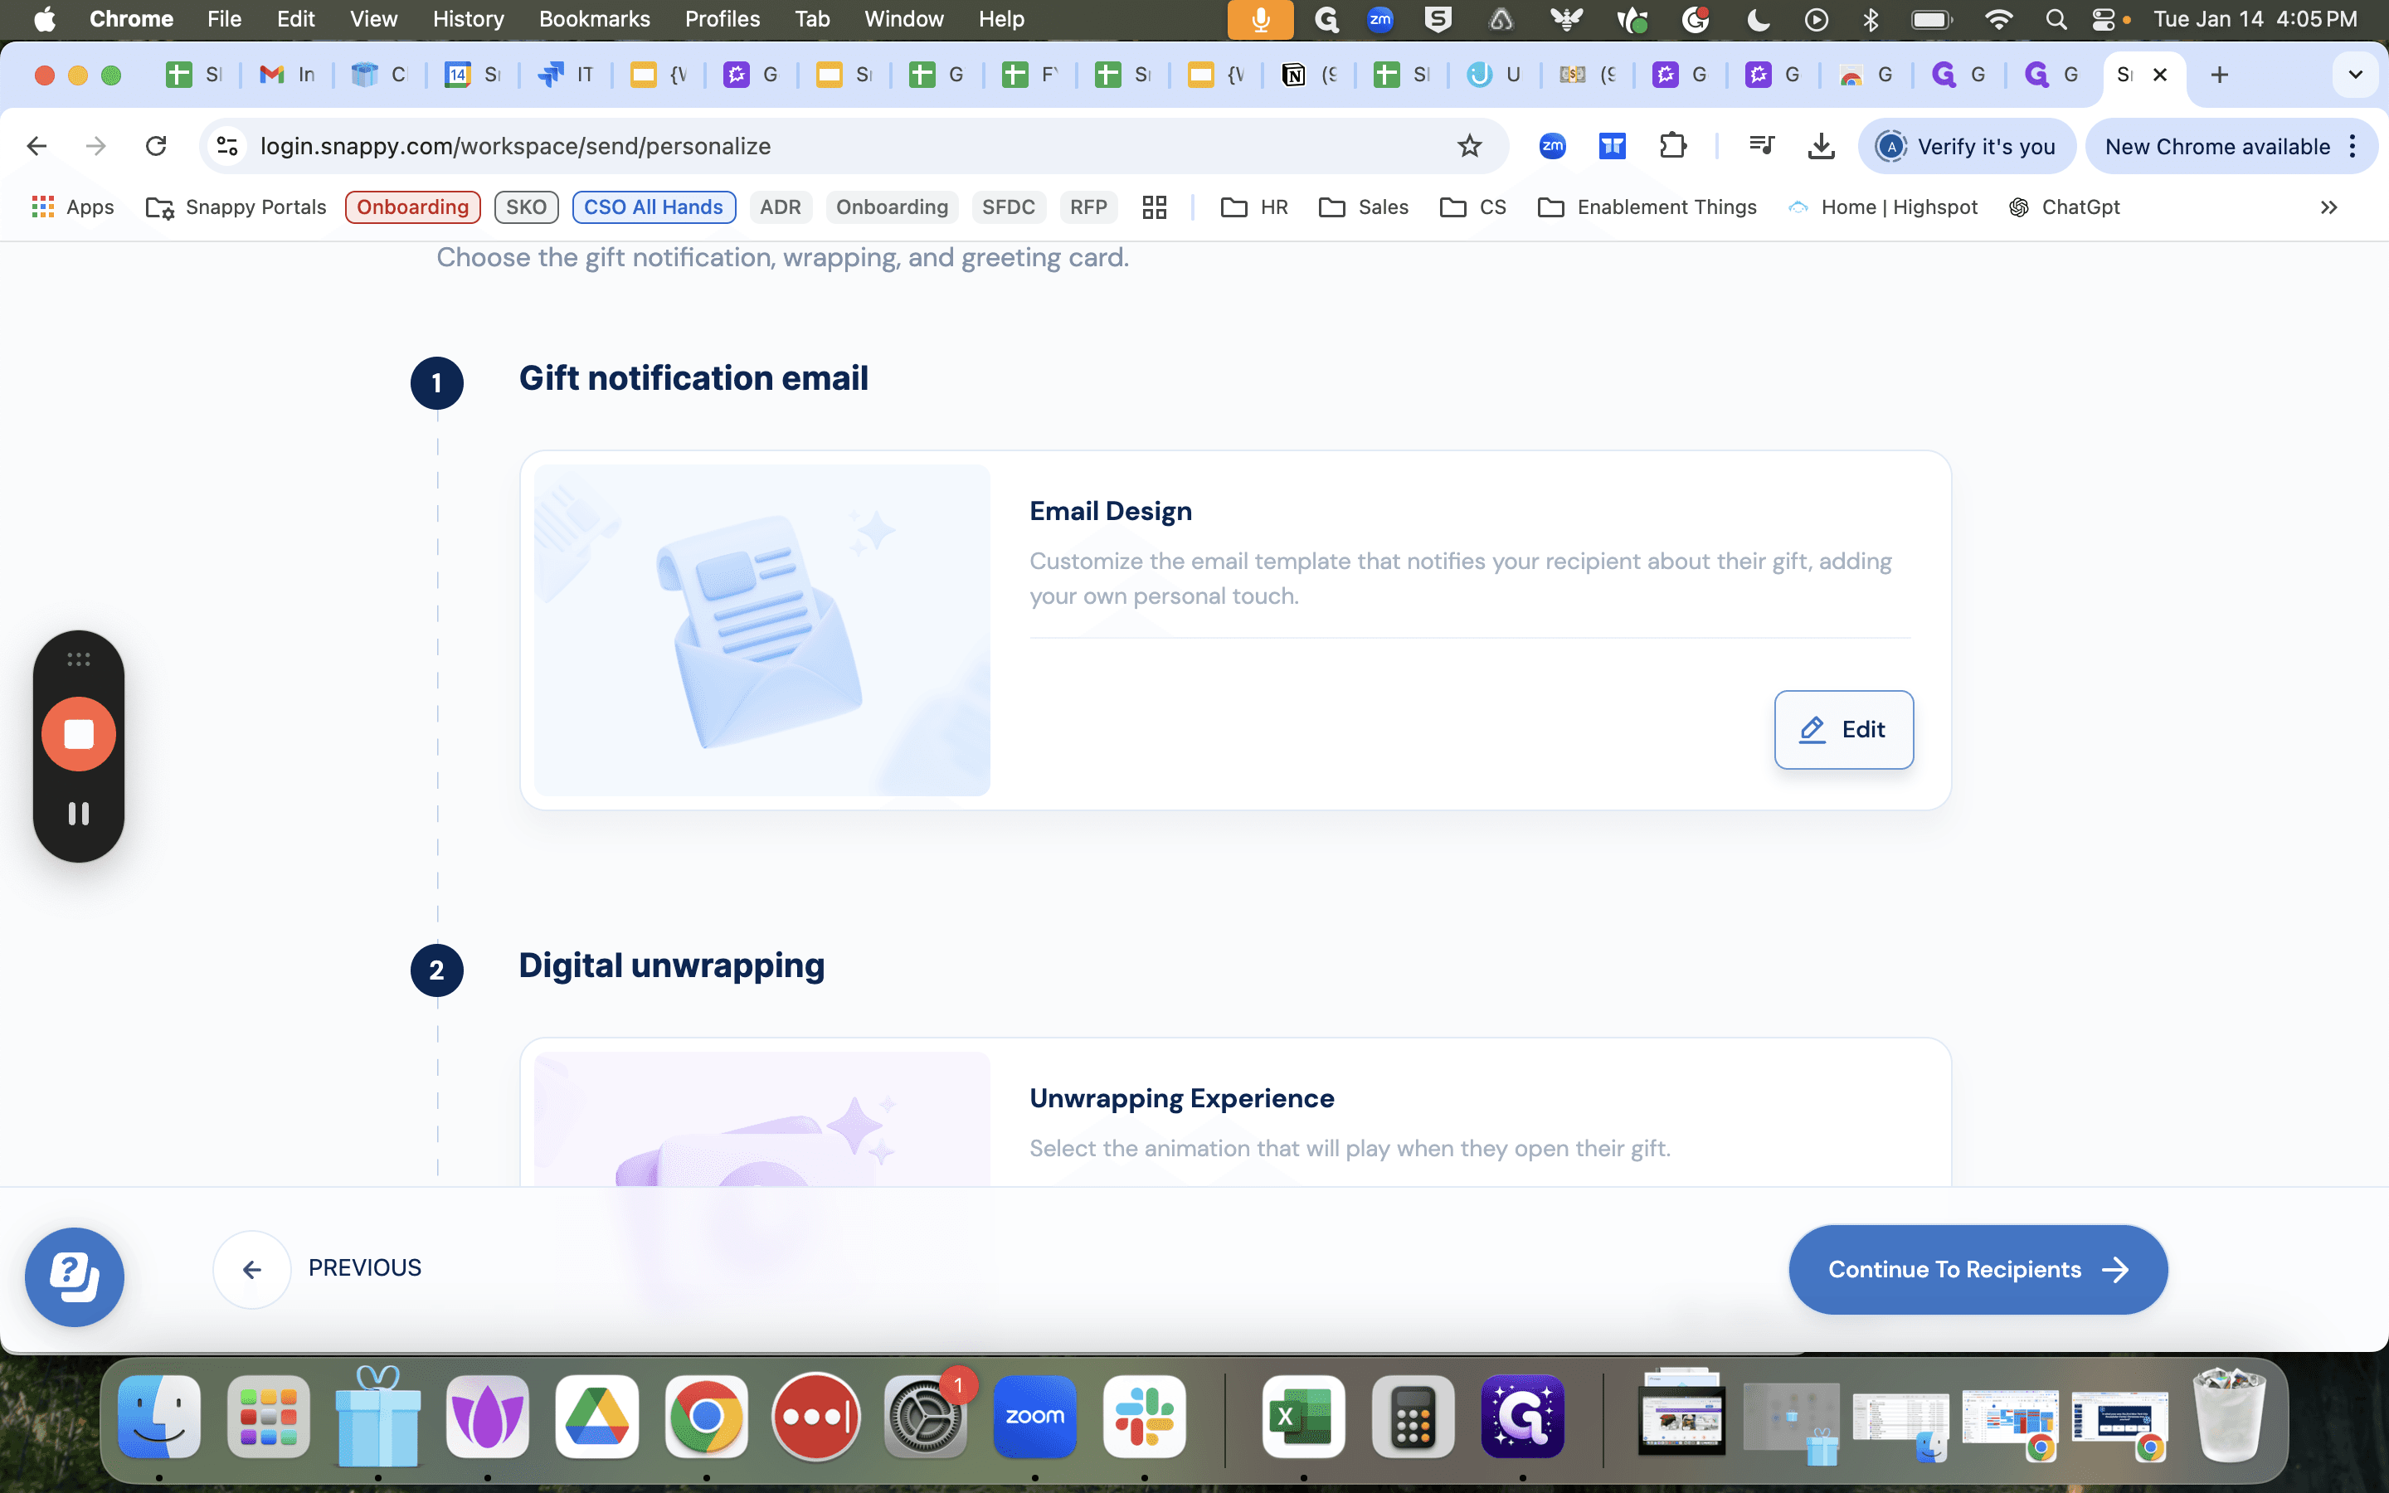Open the ChatGpt bookmark
Image resolution: width=2389 pixels, height=1493 pixels.
pyautogui.click(x=2064, y=207)
